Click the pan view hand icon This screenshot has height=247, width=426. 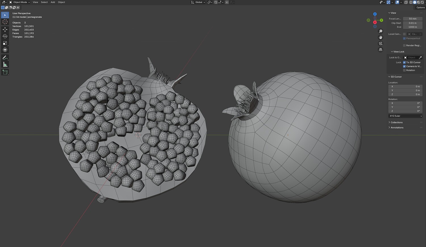[x=381, y=37]
